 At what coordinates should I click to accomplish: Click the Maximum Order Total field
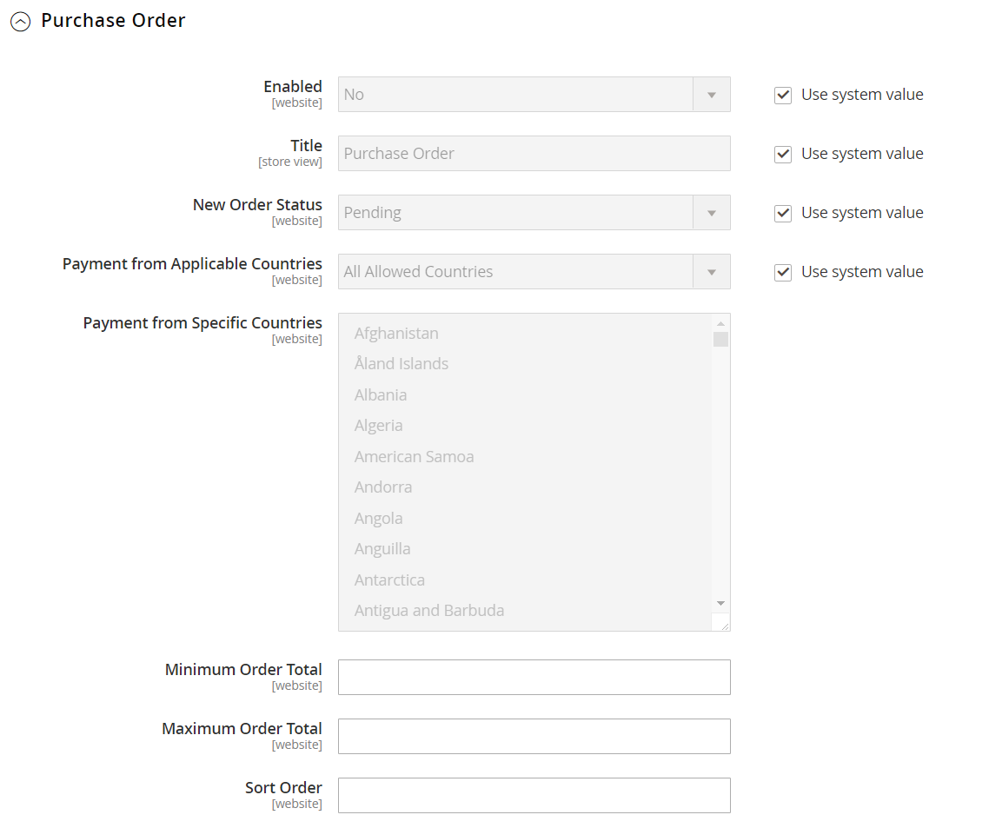pyautogui.click(x=534, y=736)
